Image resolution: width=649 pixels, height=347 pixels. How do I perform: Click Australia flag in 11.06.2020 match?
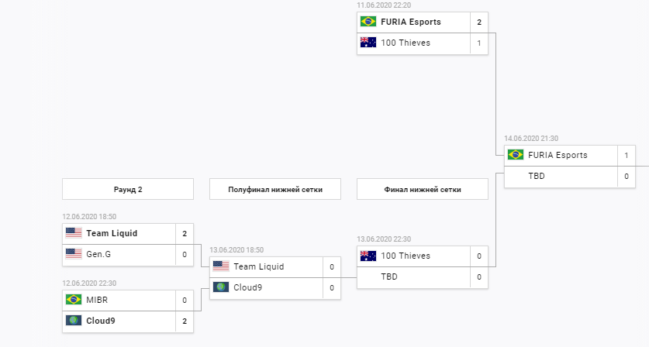click(368, 43)
